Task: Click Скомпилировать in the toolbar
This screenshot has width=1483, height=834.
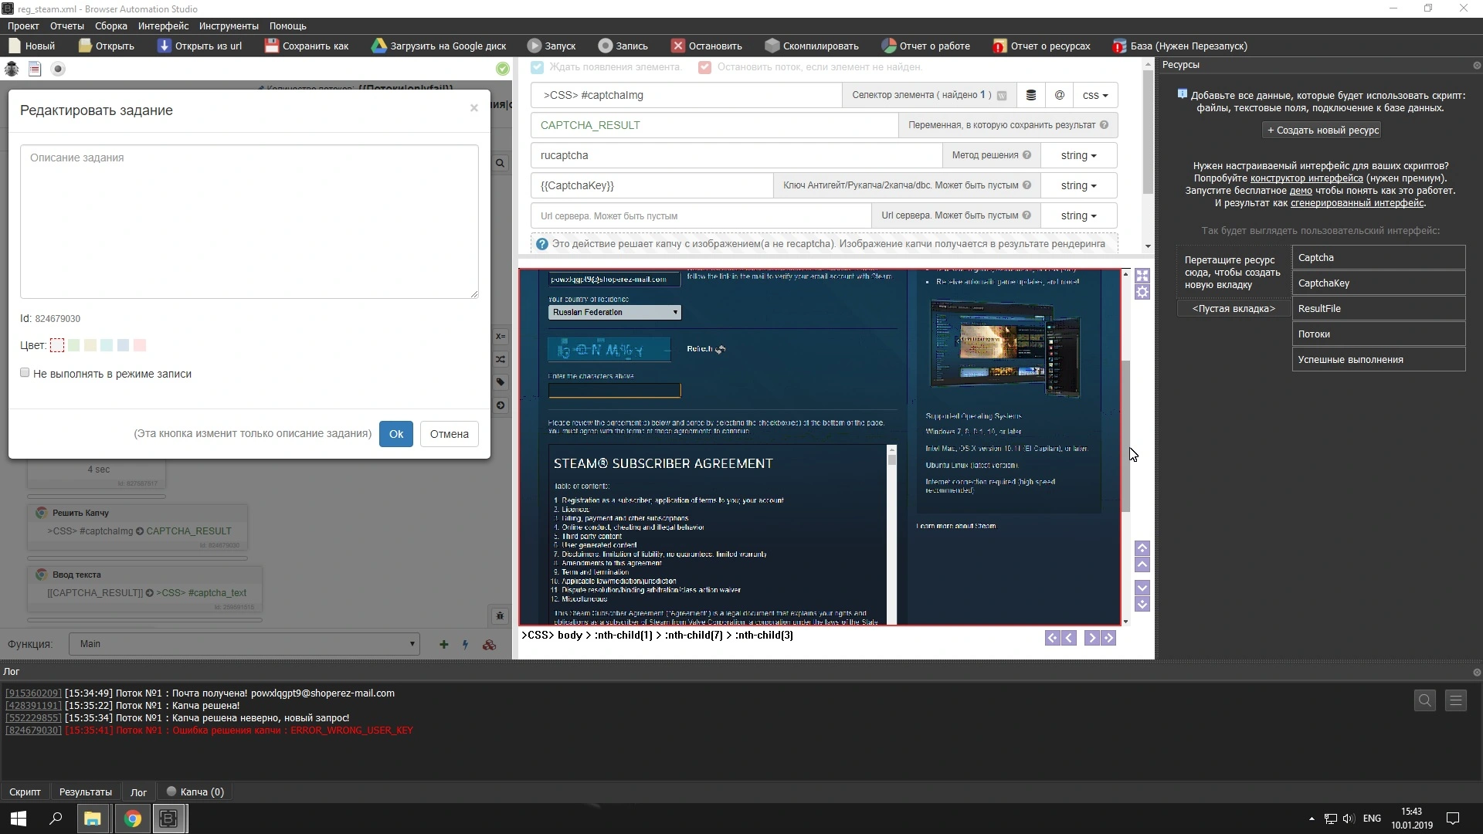Action: coord(812,46)
